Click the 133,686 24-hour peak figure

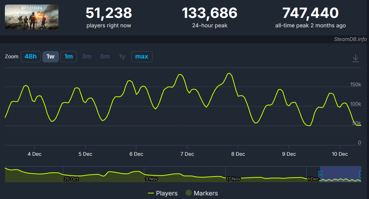pos(209,13)
